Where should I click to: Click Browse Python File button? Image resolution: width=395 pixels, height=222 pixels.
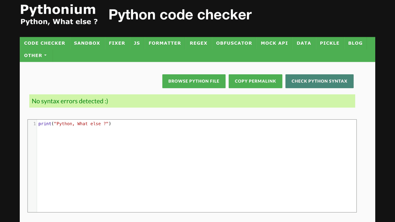[194, 81]
